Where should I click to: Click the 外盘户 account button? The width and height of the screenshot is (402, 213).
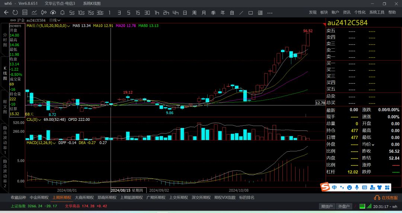pyautogui.click(x=344, y=206)
